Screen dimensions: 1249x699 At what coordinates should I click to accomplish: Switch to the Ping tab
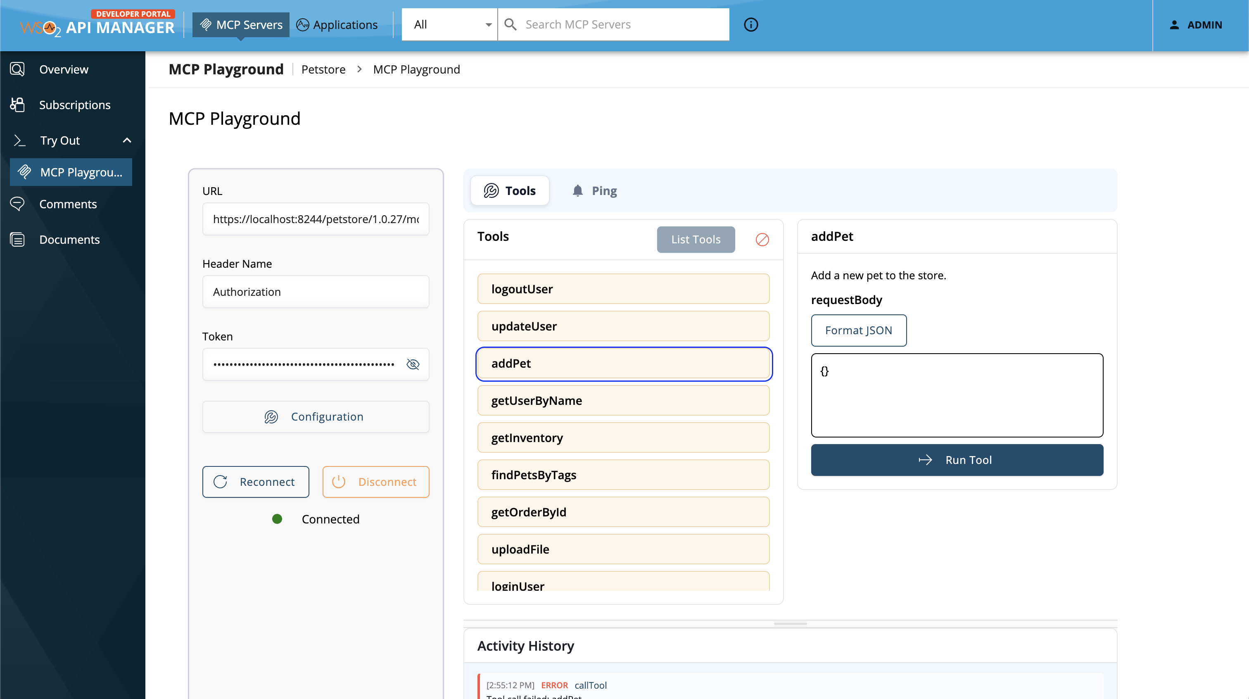(x=594, y=190)
